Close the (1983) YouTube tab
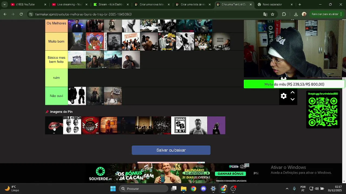This screenshot has height=194, width=346. coord(45,4)
